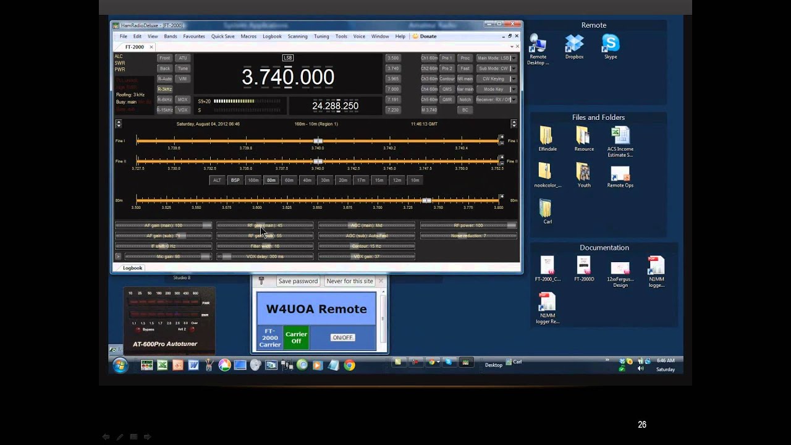Open N1MM logger Re... PDF icon

pos(548,302)
